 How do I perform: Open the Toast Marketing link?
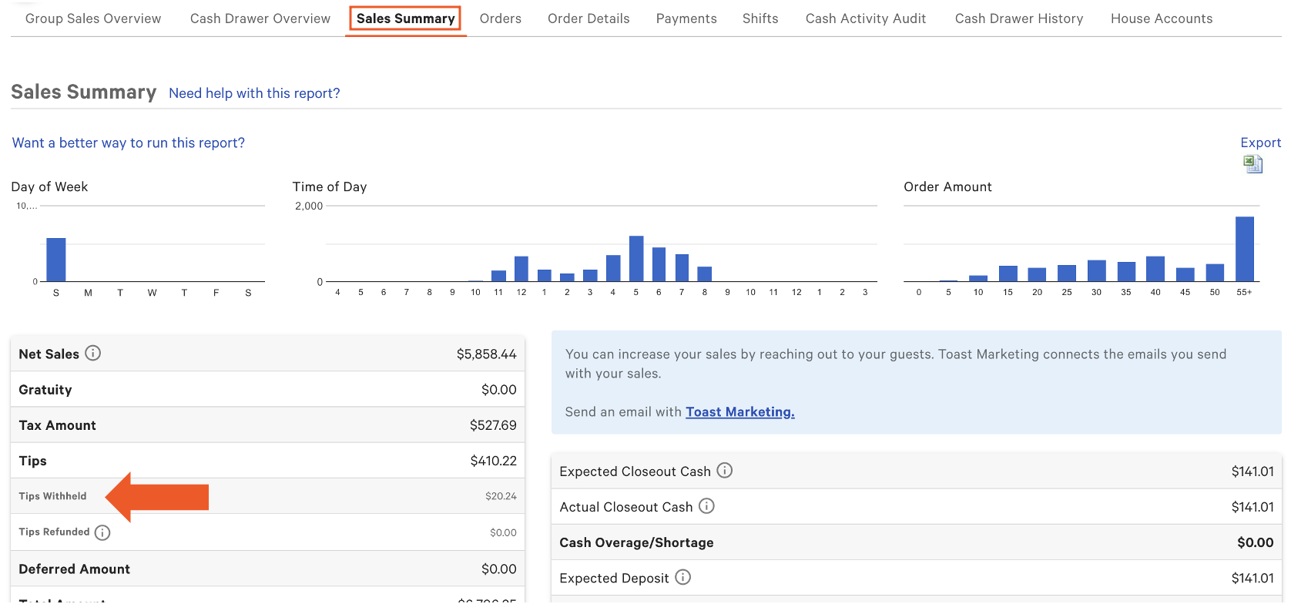coord(739,412)
